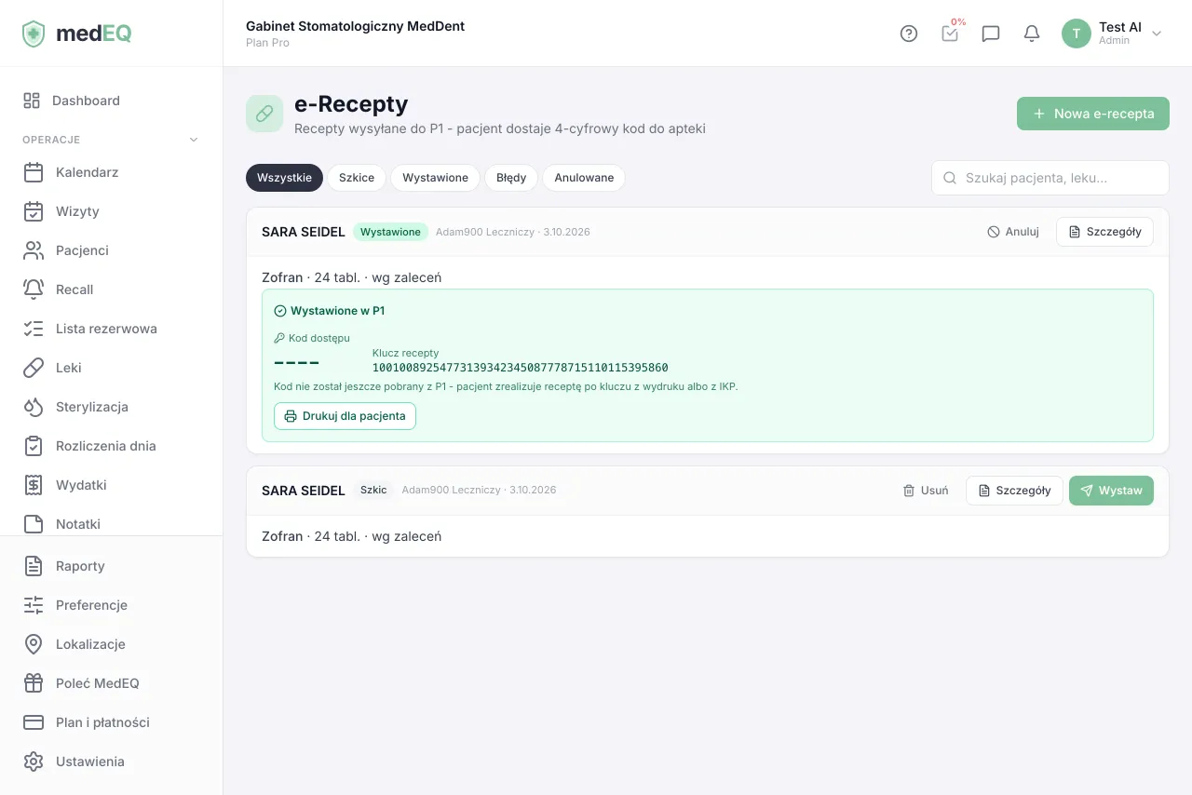Open Sterylizacja droplets icon
Screen dimensions: 1192x795
pyautogui.click(x=34, y=407)
